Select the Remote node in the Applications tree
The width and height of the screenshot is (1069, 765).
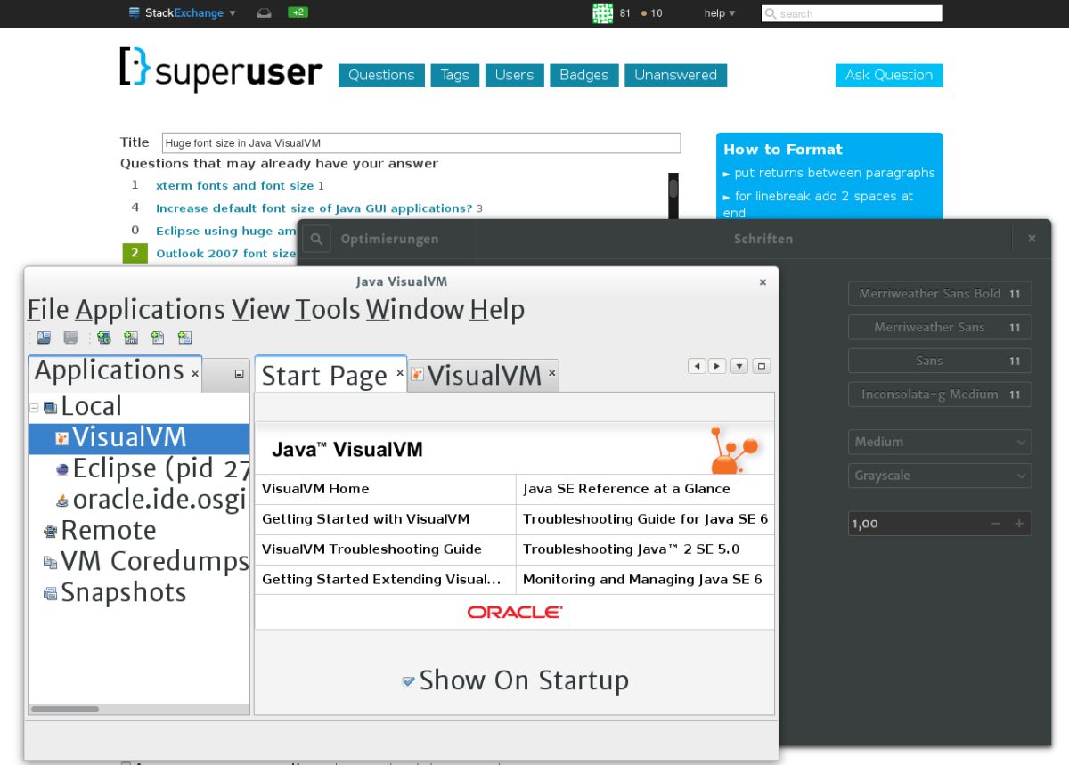100,531
